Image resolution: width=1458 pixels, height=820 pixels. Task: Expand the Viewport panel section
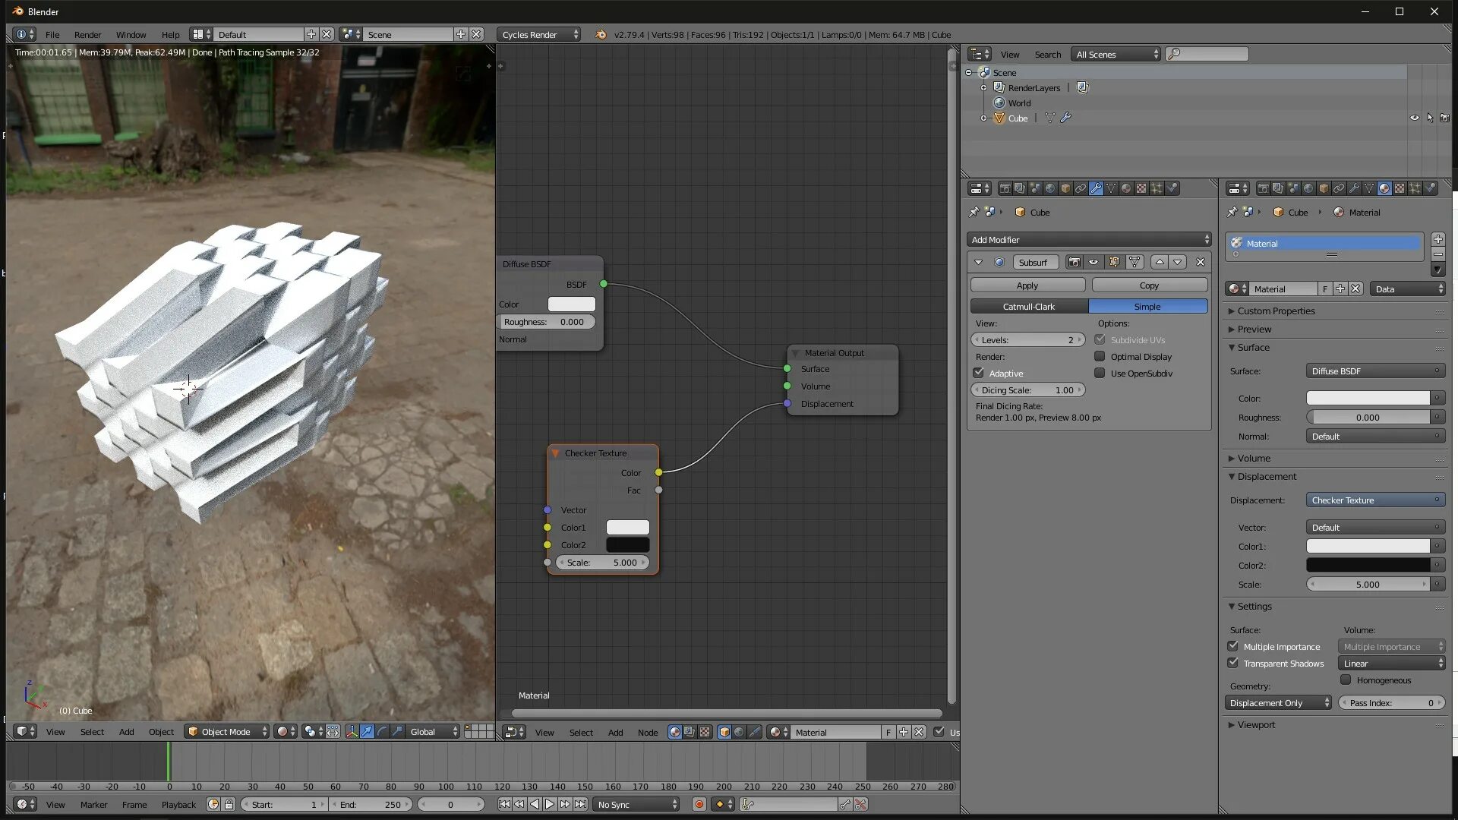(1256, 724)
